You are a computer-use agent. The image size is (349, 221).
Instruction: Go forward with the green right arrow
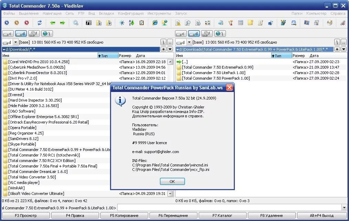[x=63, y=23]
